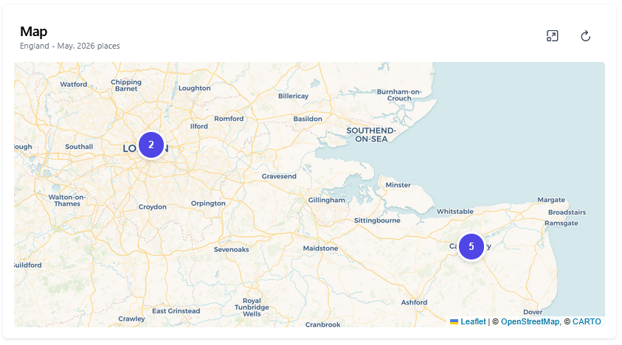Click the Southend-on-Sea label on map
Viewport: 622px width, 345px height.
tap(371, 134)
